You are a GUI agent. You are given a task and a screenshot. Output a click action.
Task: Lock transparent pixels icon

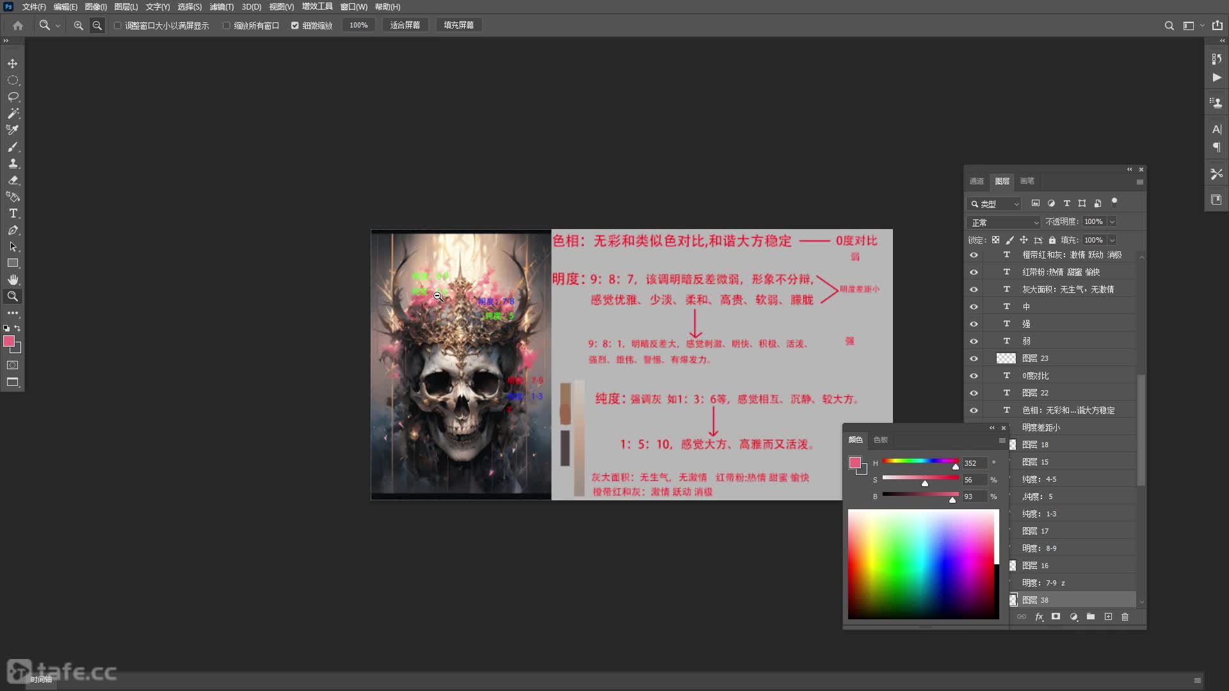(x=995, y=240)
